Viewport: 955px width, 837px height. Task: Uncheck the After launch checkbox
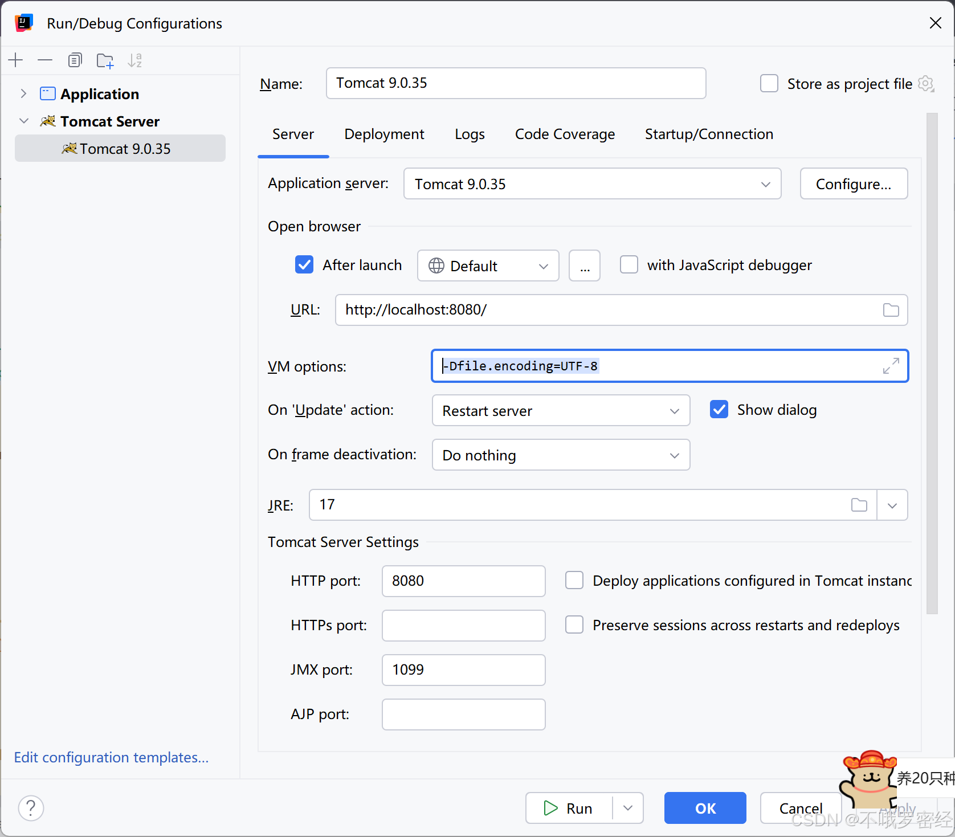pos(304,264)
